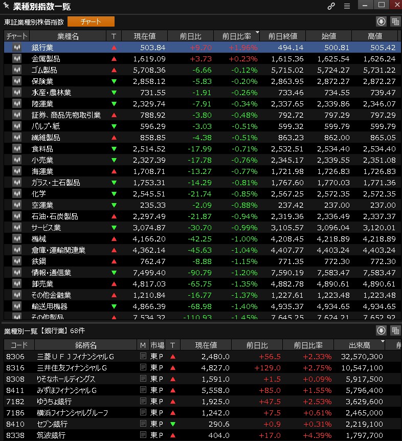
Task: Open chart icon for サービス業 row
Action: pyautogui.click(x=17, y=227)
